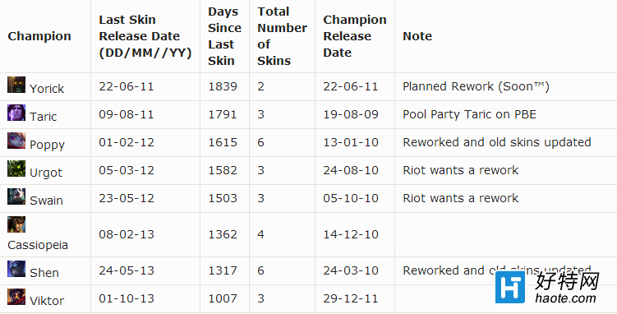Click the Urgot champion portrait icon

click(16, 169)
